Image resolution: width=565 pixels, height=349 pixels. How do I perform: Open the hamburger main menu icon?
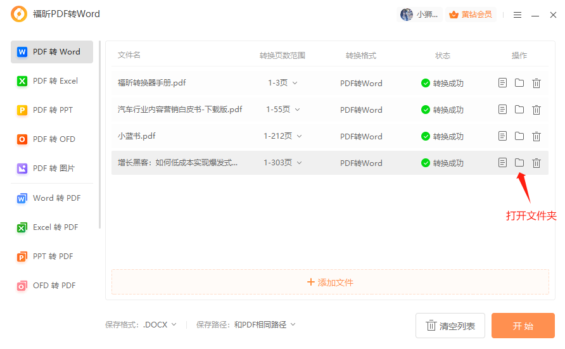click(517, 15)
